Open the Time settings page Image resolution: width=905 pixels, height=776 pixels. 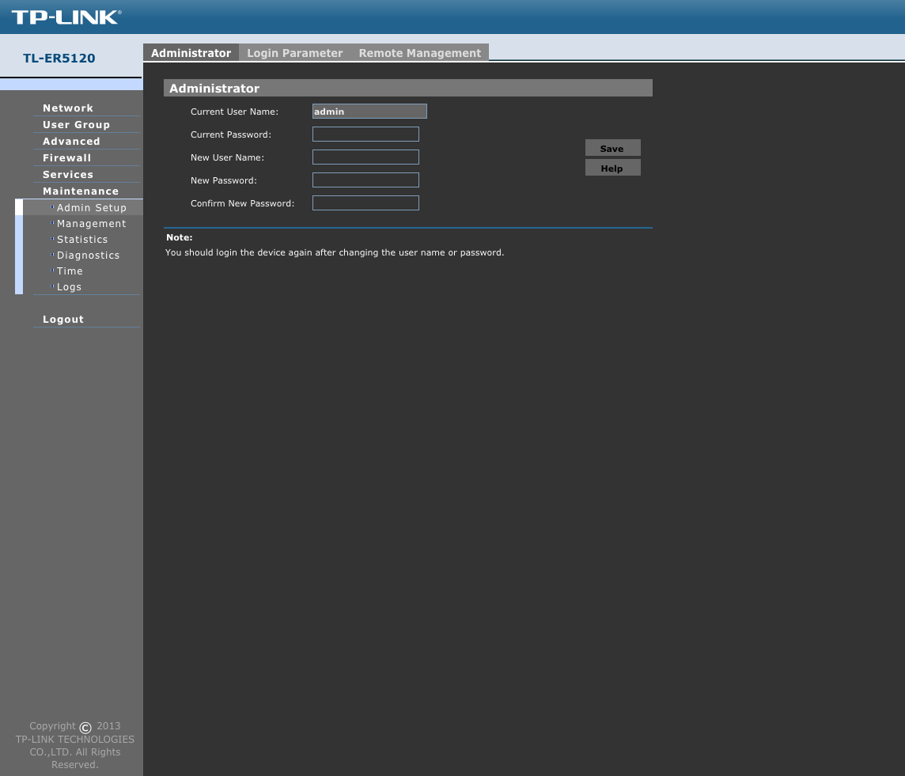[70, 271]
